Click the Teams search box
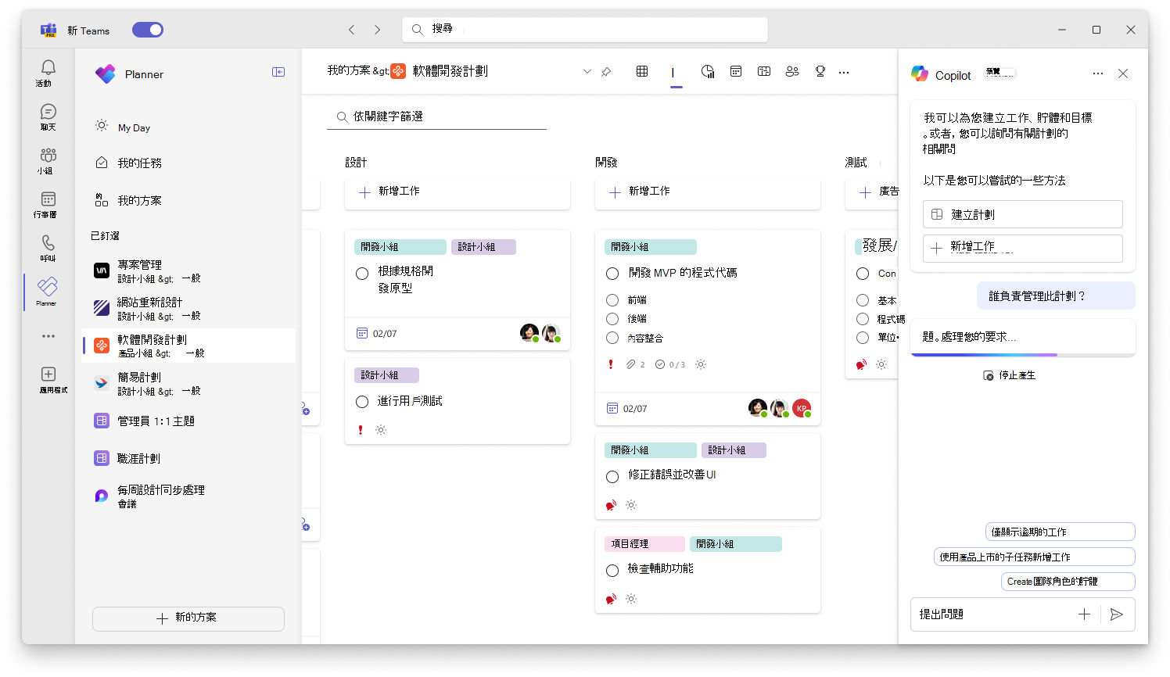This screenshot has height=677, width=1170. click(585, 29)
